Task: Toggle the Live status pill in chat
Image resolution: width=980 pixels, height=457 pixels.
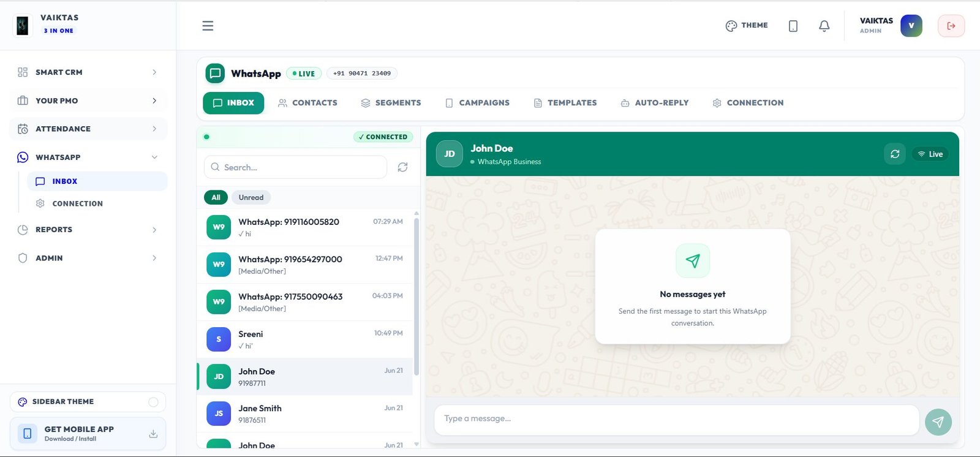Action: tap(930, 154)
